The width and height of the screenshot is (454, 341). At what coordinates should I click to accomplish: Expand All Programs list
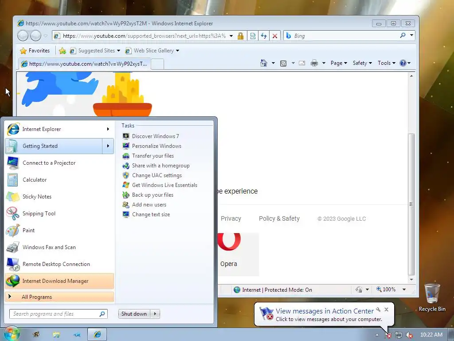pos(59,297)
